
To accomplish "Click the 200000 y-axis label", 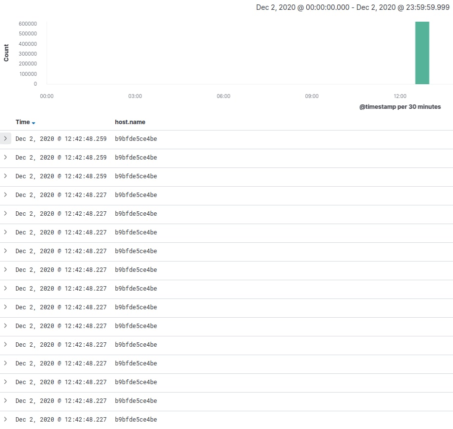I will coord(28,64).
